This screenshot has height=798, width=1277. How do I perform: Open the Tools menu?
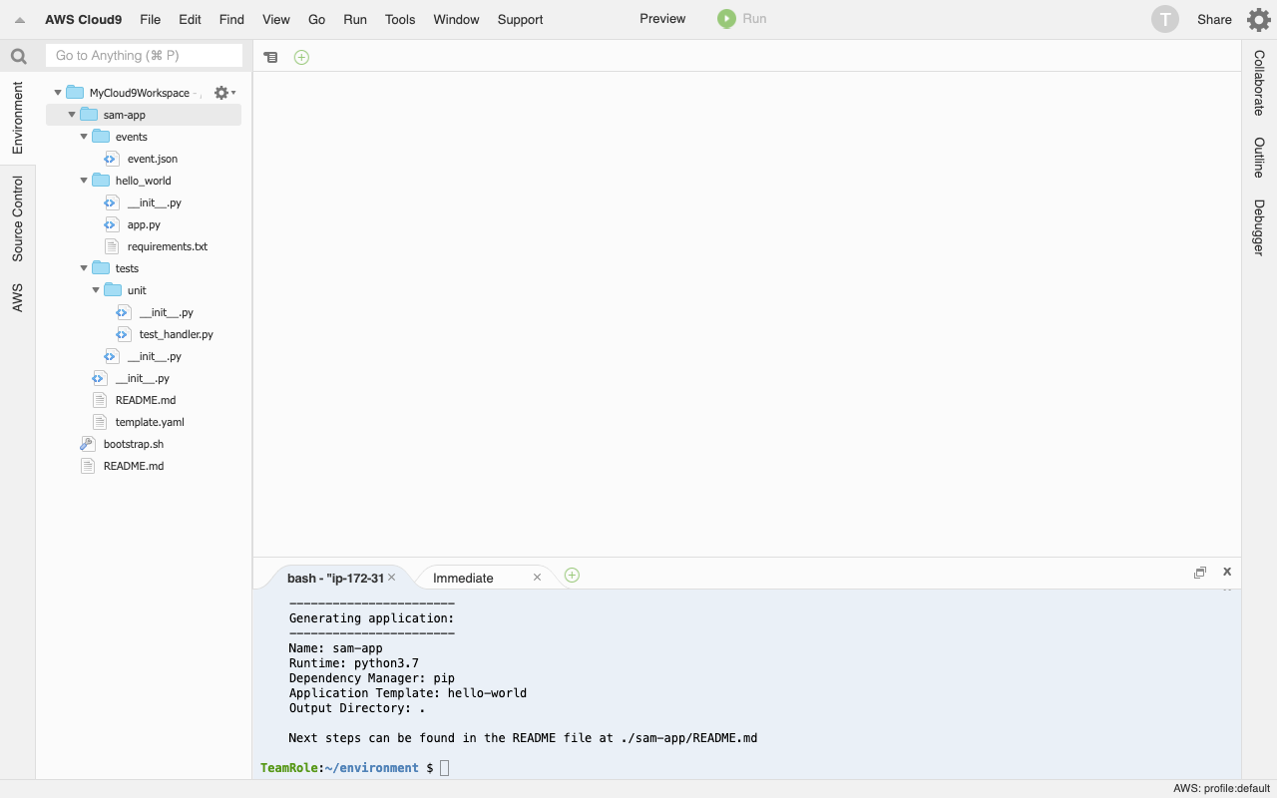[x=400, y=19]
